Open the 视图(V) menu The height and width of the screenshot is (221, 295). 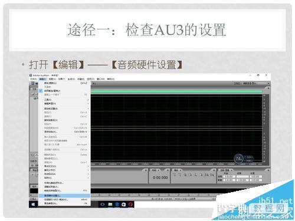click(x=53, y=79)
